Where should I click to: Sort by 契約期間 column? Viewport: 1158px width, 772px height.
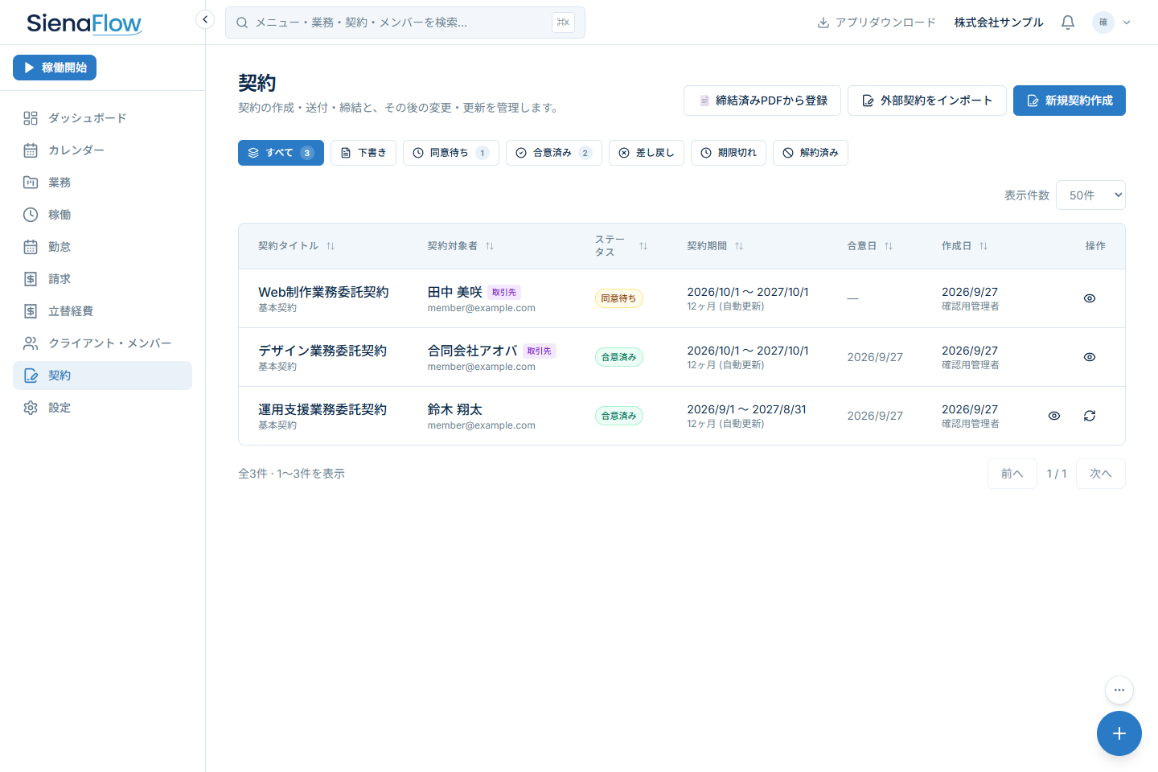click(x=715, y=246)
